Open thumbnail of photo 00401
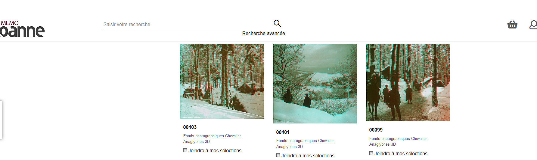The height and width of the screenshot is (160, 537). (x=315, y=84)
